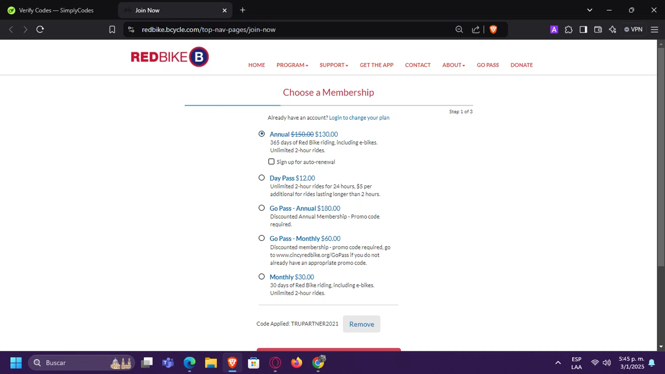This screenshot has width=665, height=374.
Task: Open the browser hamburger menu
Action: [654, 29]
